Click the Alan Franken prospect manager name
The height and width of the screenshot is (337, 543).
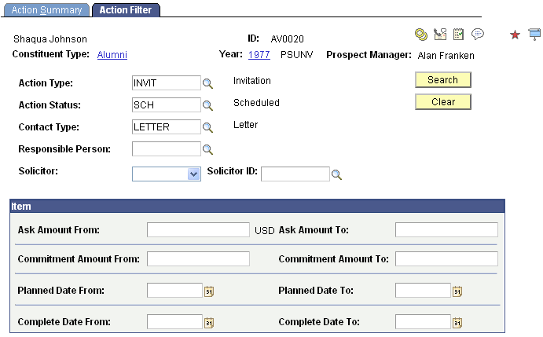click(446, 56)
